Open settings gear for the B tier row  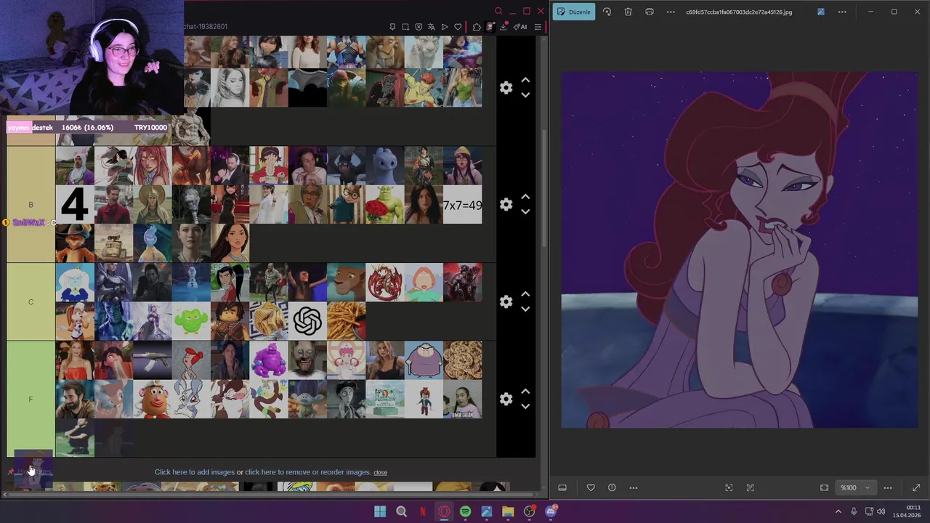(506, 204)
